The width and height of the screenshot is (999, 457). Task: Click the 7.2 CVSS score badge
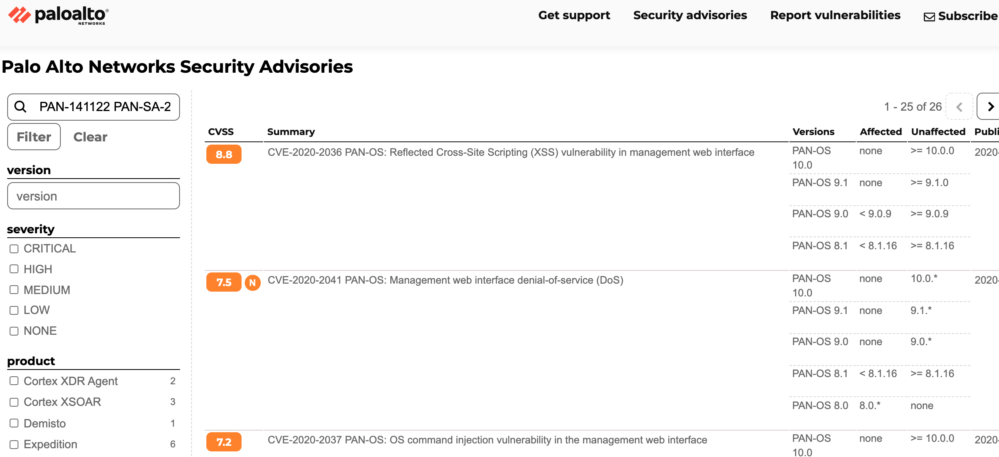pos(224,442)
